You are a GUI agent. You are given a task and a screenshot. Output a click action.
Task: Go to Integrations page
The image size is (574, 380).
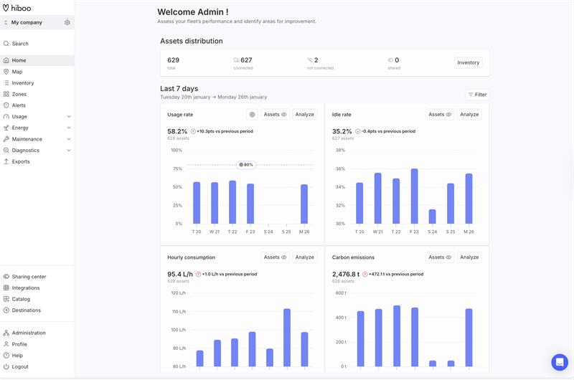click(x=26, y=288)
